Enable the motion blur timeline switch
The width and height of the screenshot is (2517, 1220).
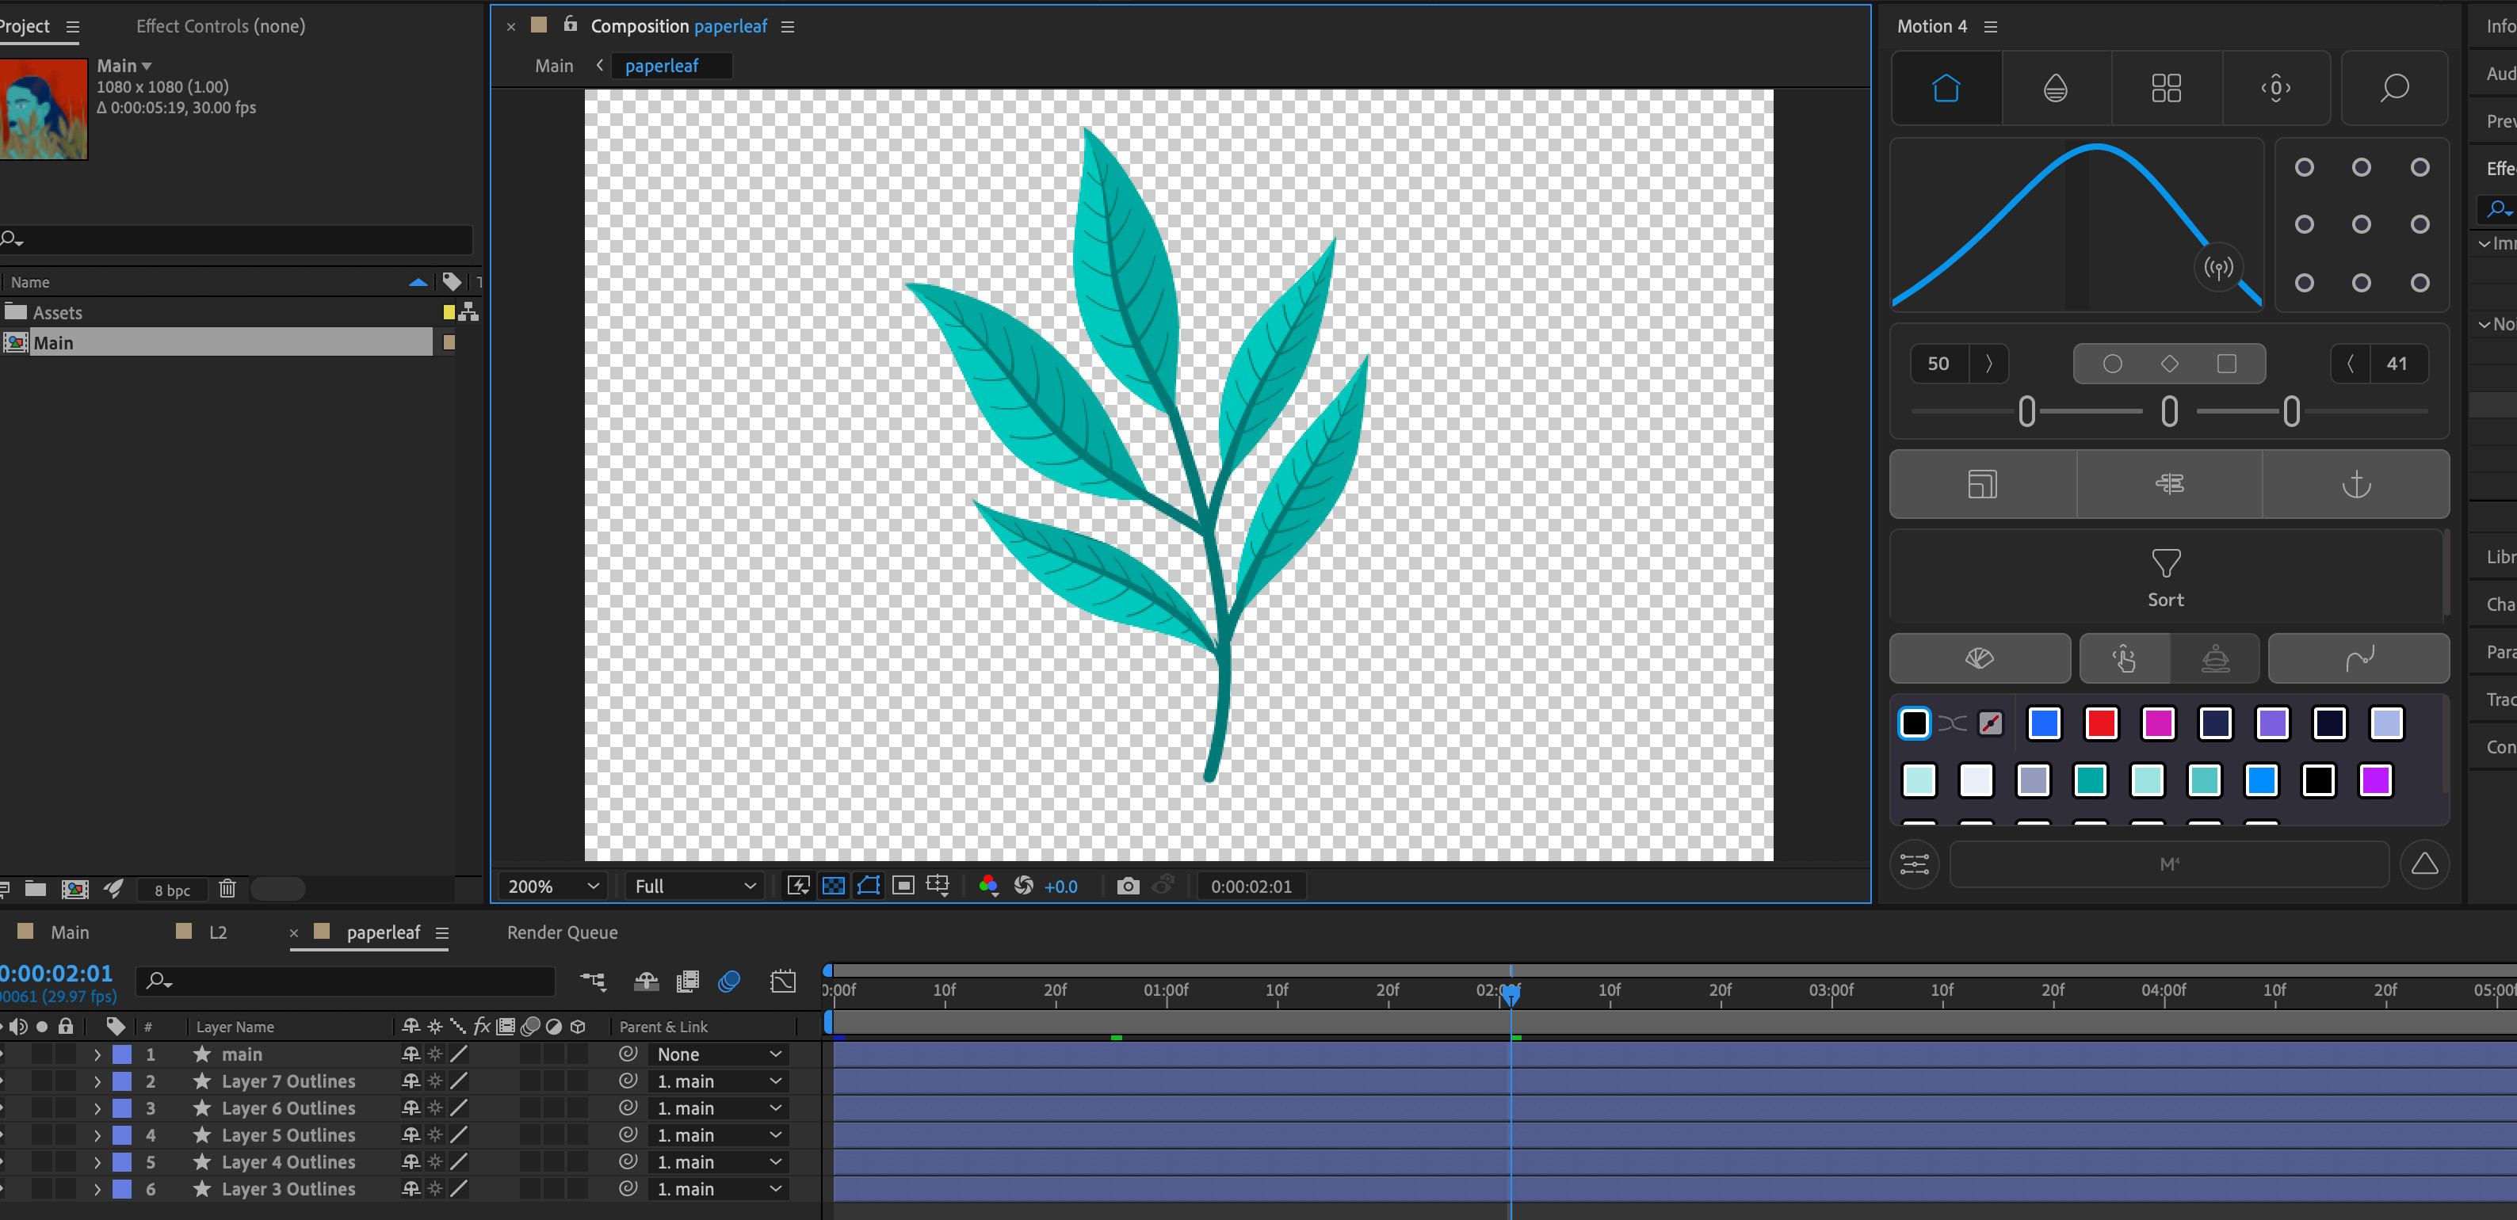(x=729, y=981)
